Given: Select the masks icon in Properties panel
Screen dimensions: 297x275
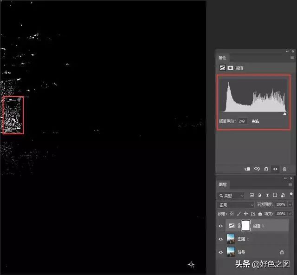Looking at the screenshot, I should (x=230, y=68).
